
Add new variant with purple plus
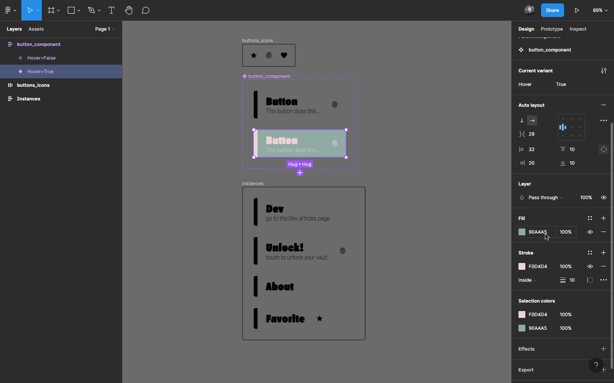300,173
